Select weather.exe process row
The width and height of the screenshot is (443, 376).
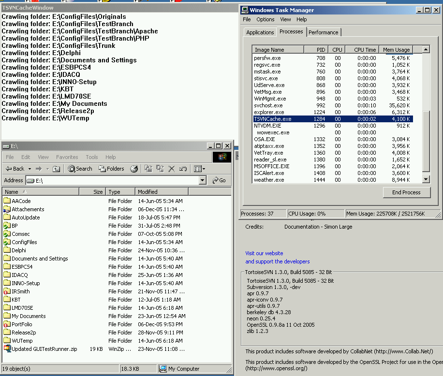[333, 180]
